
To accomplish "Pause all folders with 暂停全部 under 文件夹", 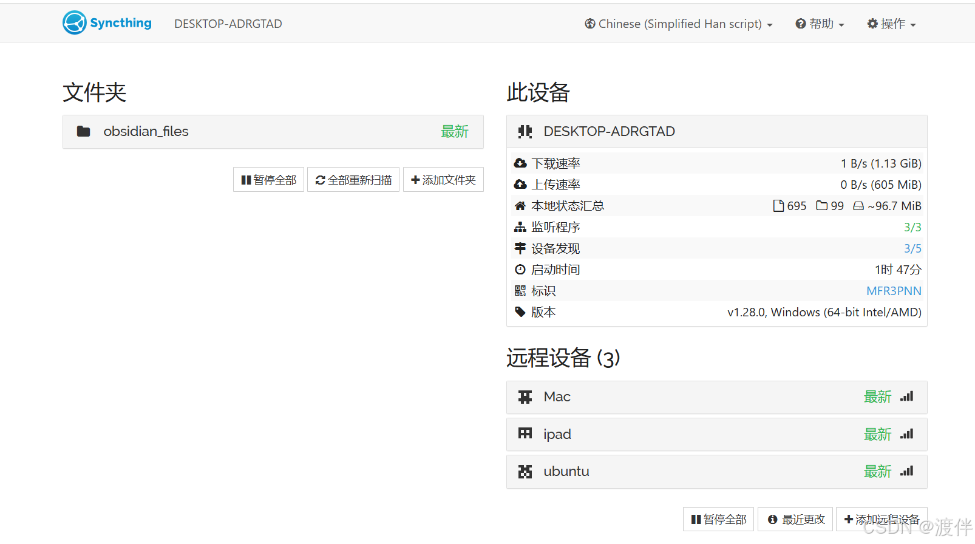I will pyautogui.click(x=268, y=180).
